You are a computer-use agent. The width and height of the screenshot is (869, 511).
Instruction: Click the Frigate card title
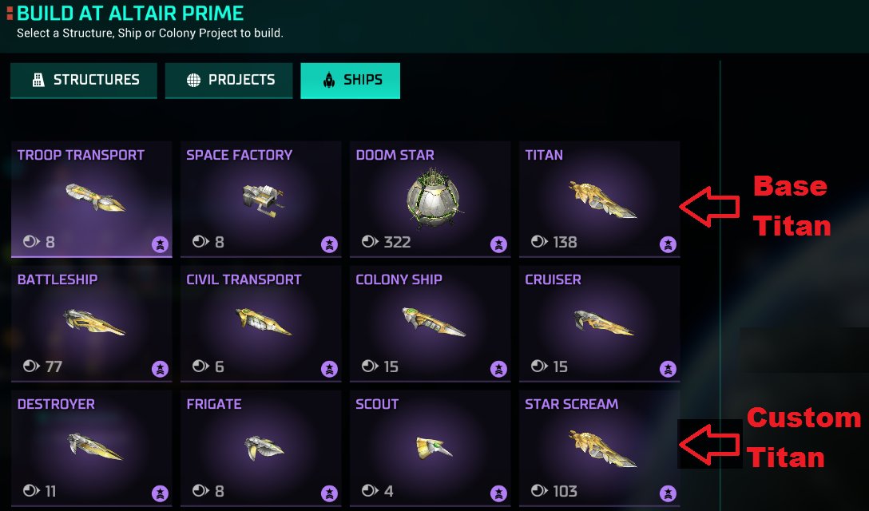(214, 404)
